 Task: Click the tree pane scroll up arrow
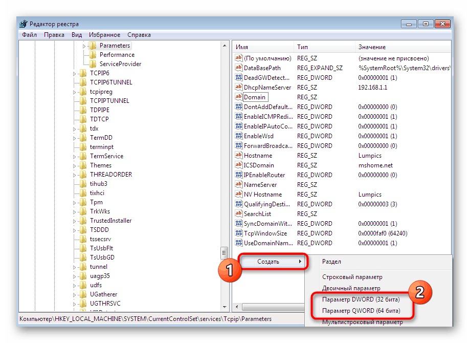225,46
